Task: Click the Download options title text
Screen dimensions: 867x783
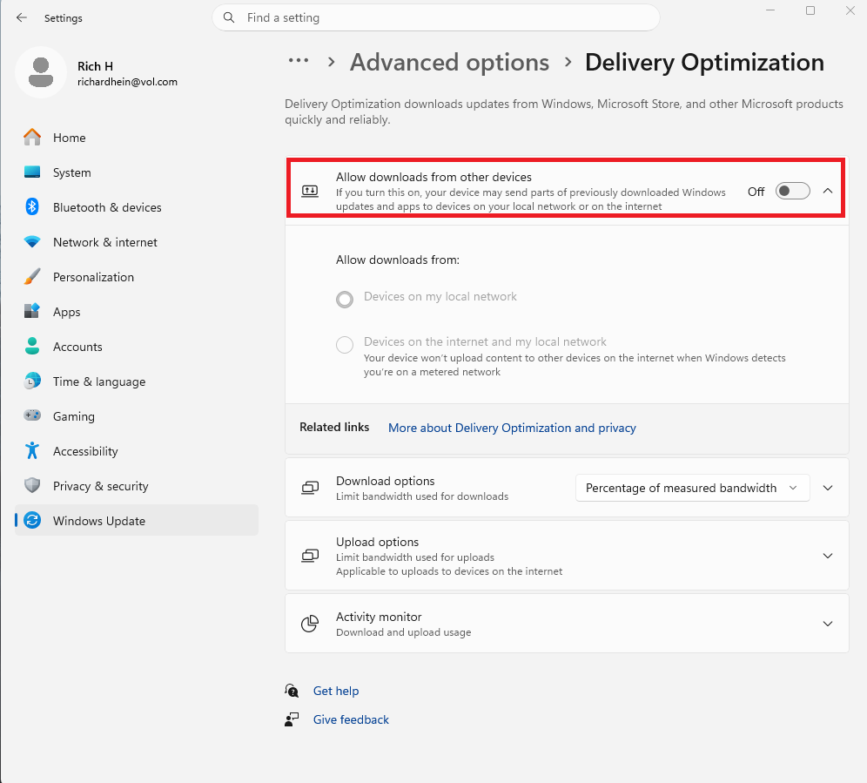Action: coord(386,481)
